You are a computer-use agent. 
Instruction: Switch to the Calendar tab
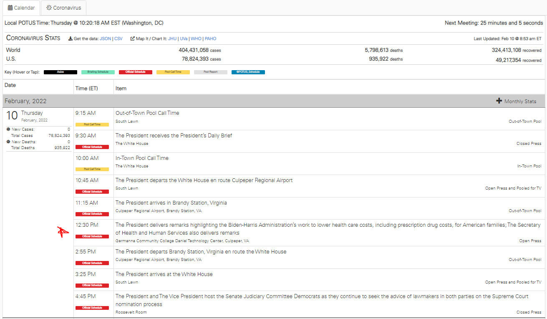(x=22, y=8)
